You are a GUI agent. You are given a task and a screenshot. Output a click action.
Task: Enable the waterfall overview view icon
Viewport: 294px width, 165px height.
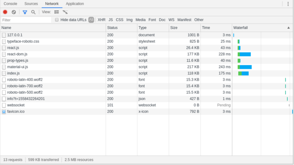65,12
